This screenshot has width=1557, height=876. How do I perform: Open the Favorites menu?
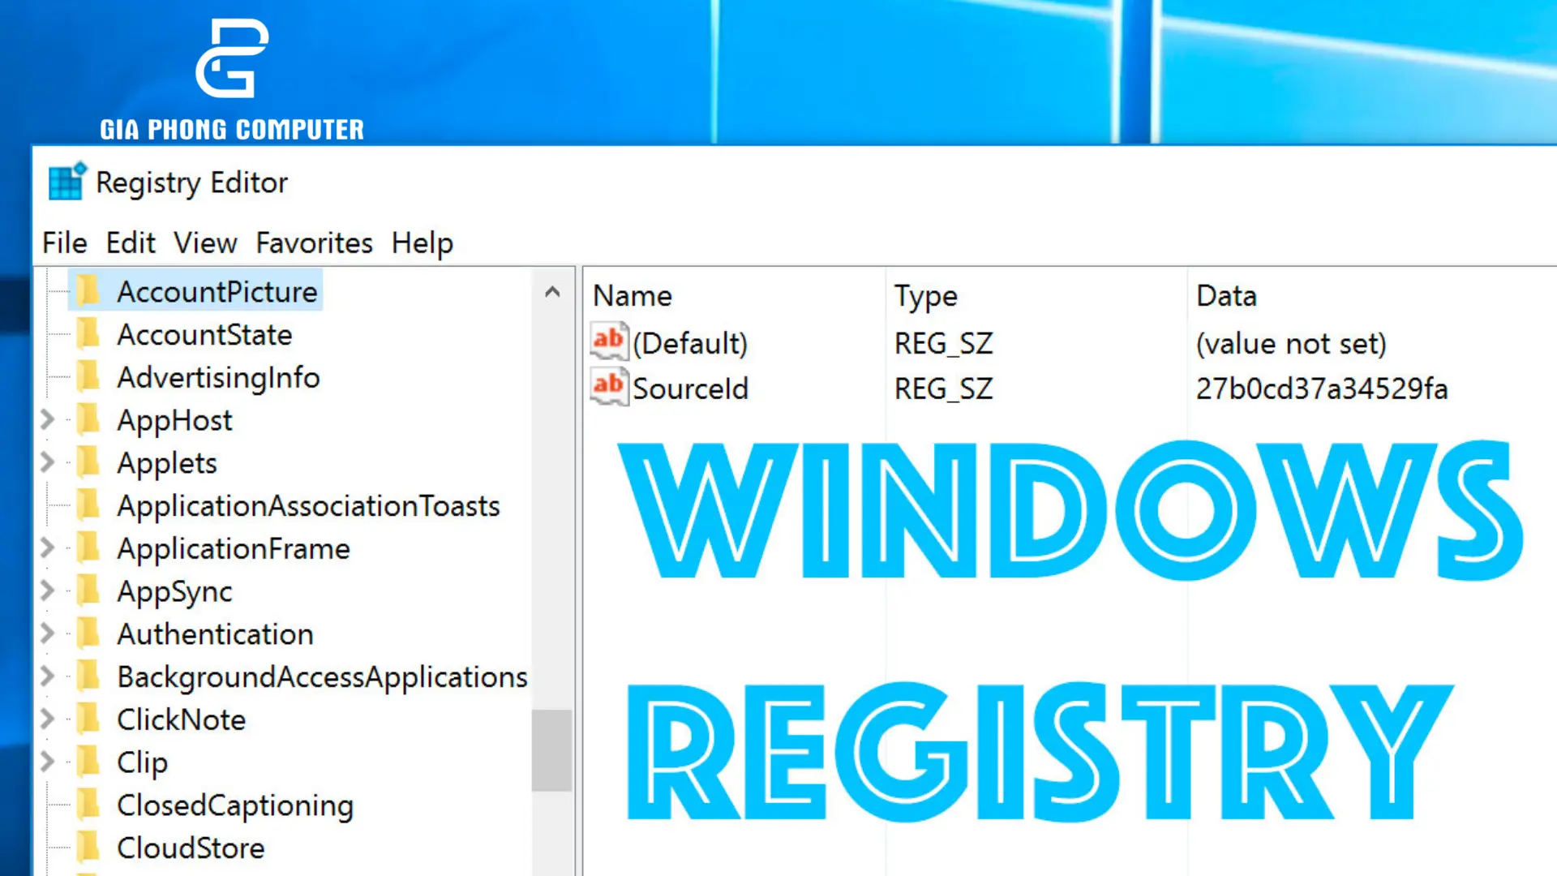(314, 243)
